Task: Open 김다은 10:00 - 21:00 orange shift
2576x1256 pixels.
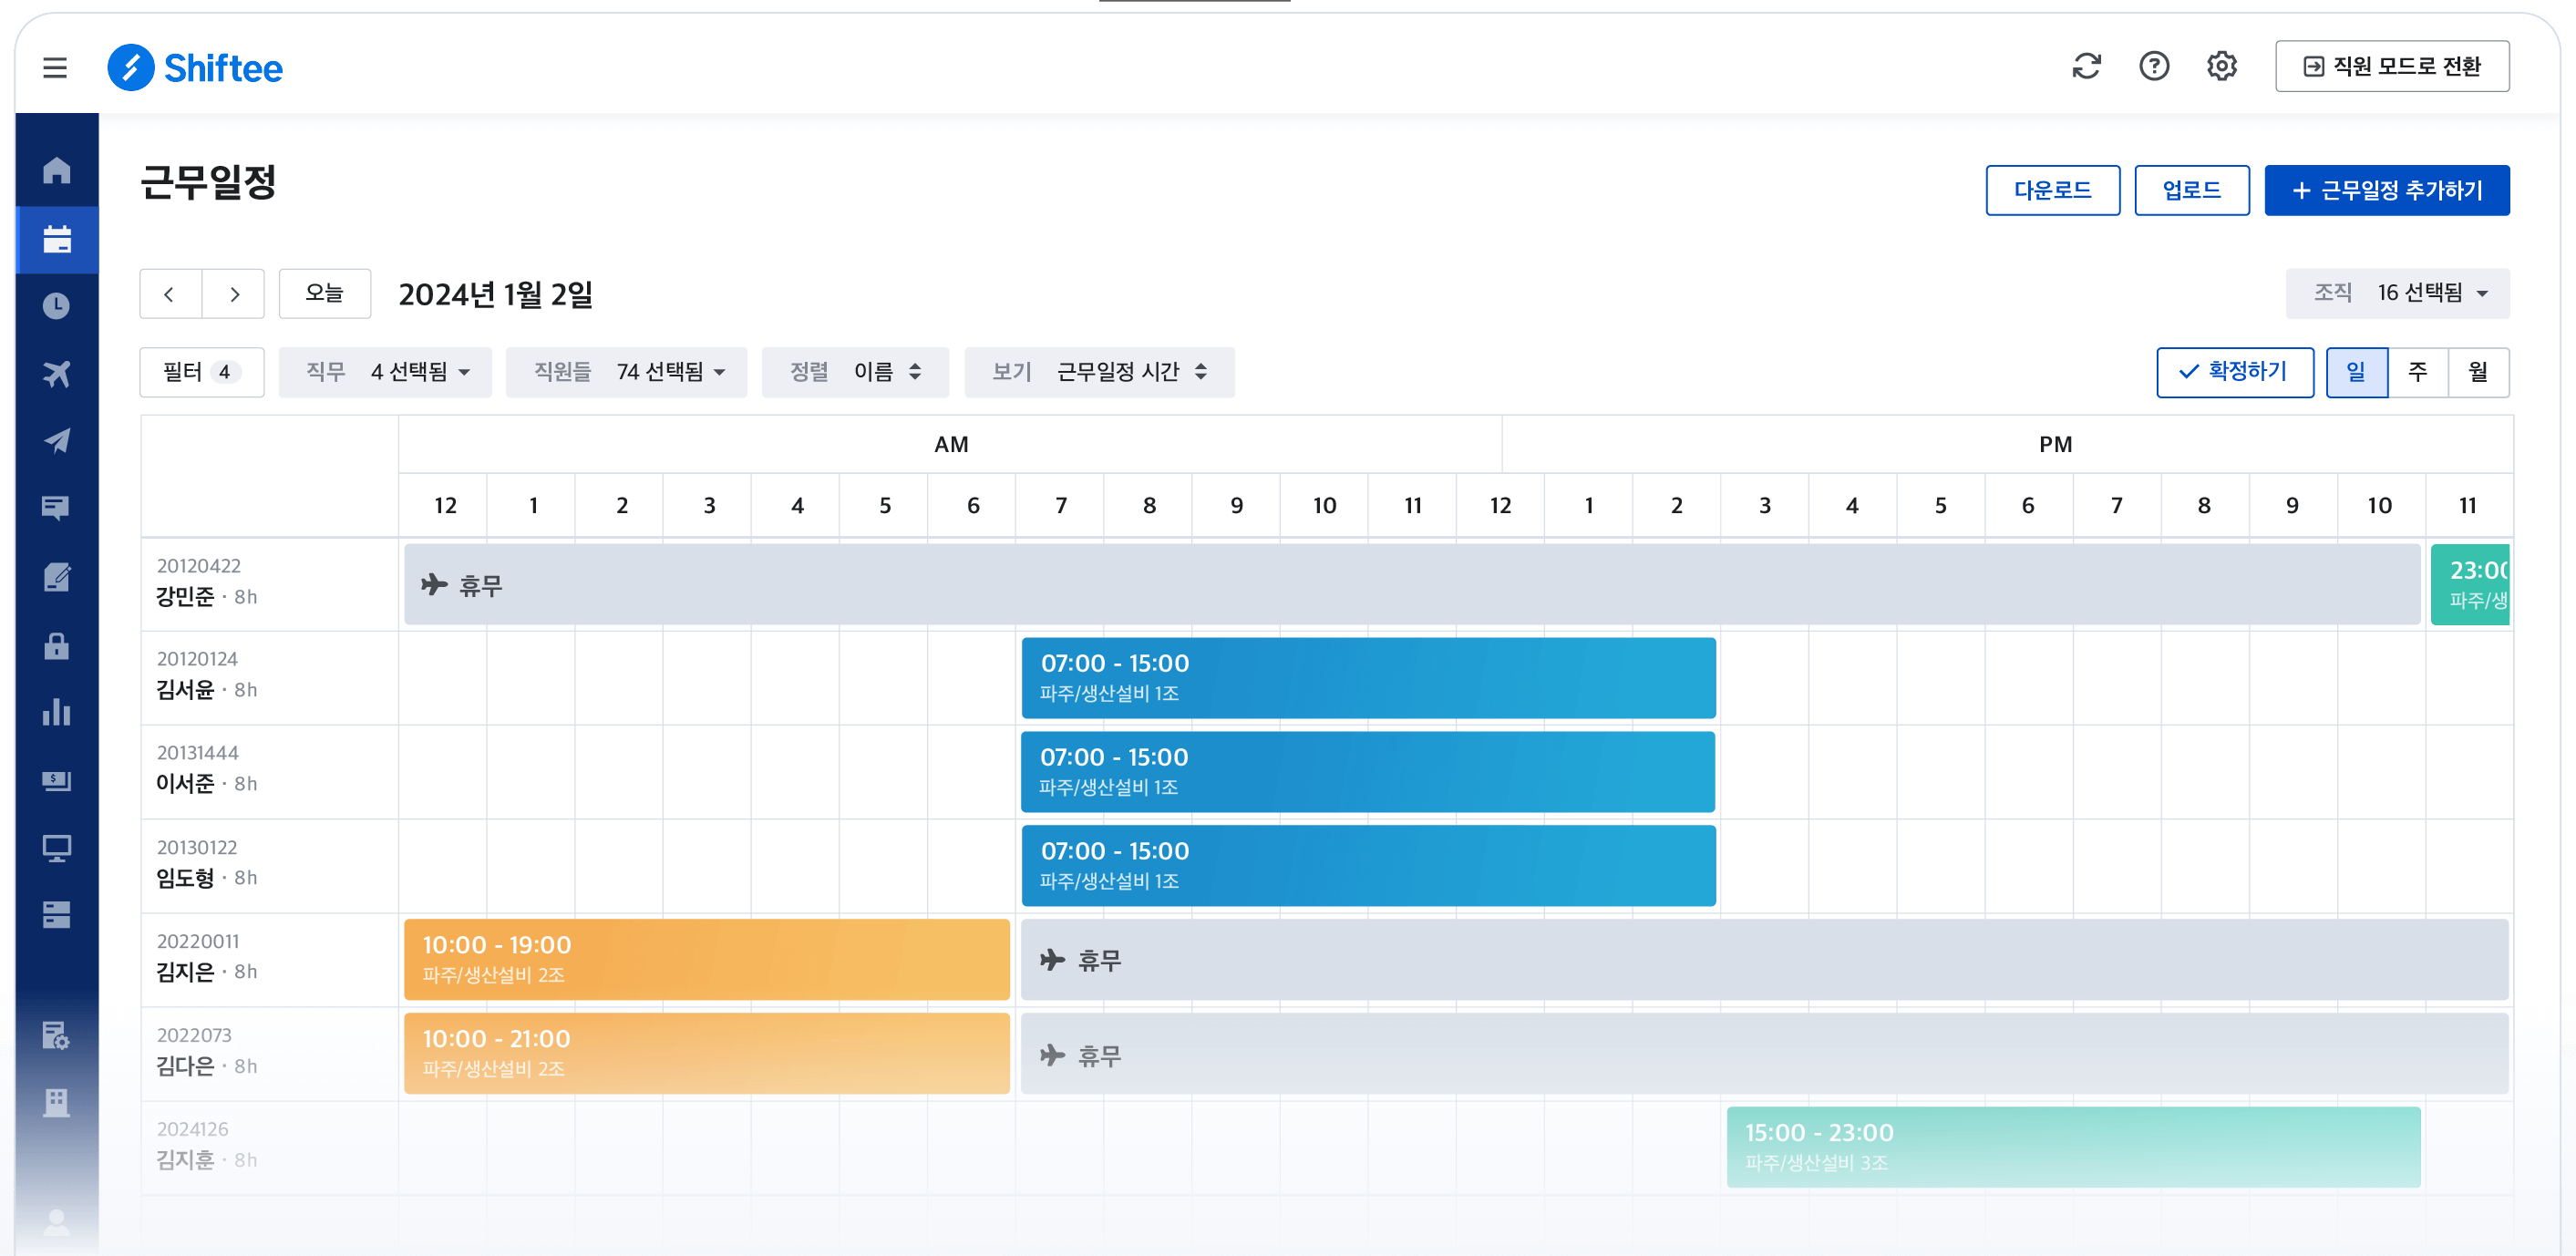Action: (706, 1053)
